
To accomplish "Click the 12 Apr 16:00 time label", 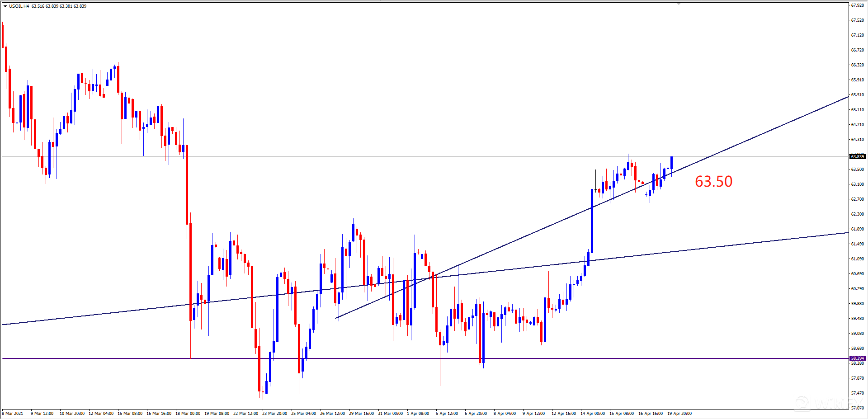I will (x=564, y=413).
